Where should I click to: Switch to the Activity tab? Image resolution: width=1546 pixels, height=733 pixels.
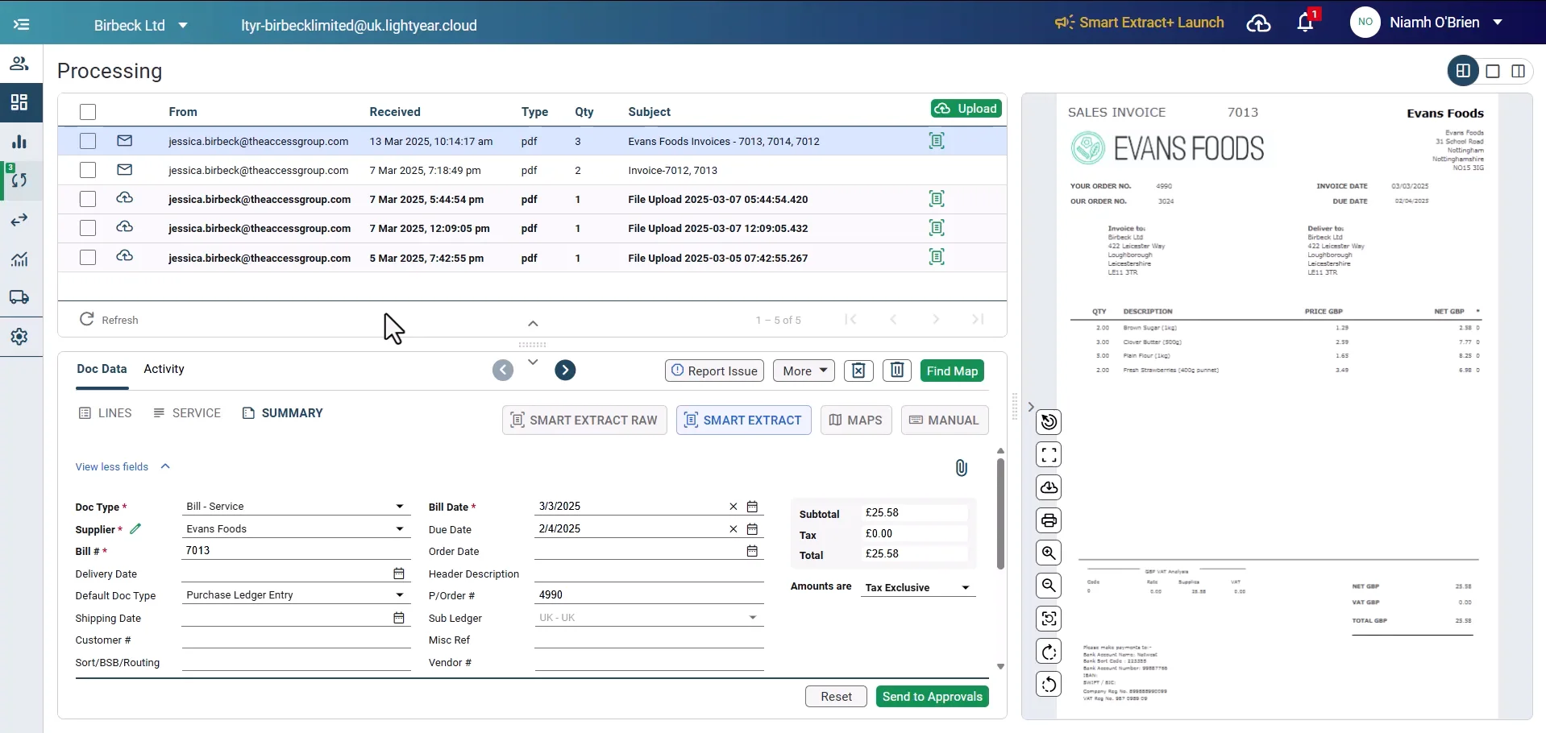tap(164, 369)
